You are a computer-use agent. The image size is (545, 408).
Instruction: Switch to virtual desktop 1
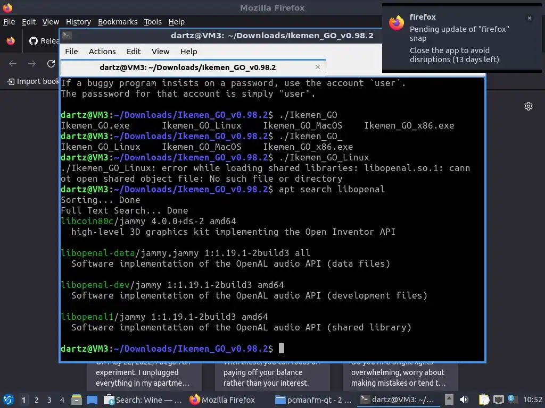pos(23,400)
